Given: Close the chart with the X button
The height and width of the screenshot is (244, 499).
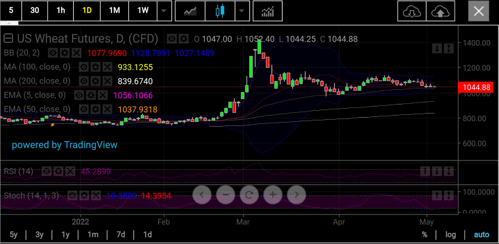Looking at the screenshot, I should click(x=479, y=11).
